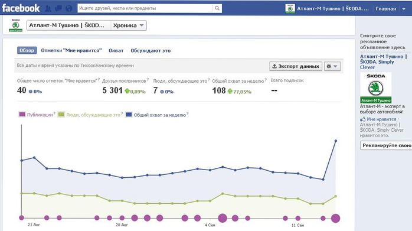
Task: Open friend requests icon
Action: pyautogui.click(x=48, y=8)
